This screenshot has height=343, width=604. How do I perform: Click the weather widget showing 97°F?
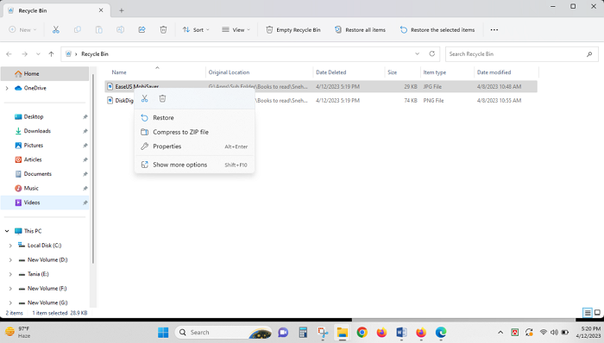pos(18,333)
